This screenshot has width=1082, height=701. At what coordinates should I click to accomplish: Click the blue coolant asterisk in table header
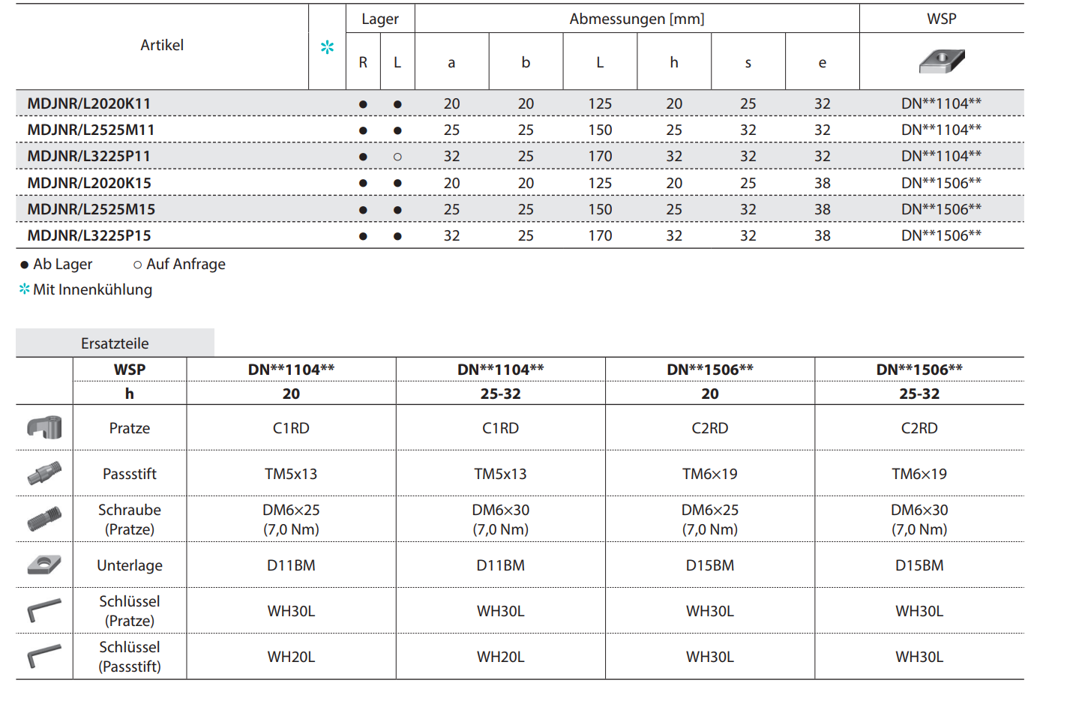pos(328,47)
